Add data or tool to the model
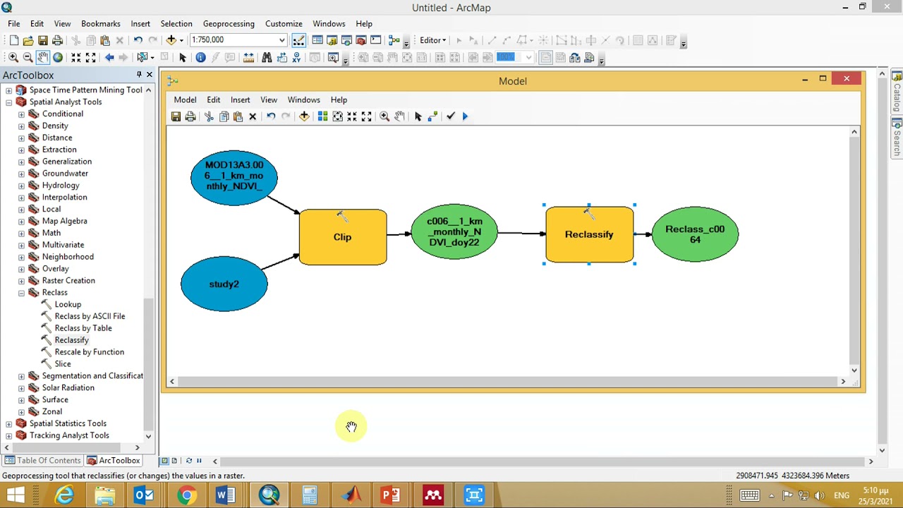This screenshot has width=903, height=508. [304, 116]
